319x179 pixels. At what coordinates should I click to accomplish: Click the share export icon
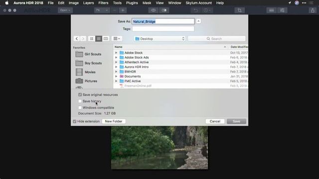click(313, 10)
